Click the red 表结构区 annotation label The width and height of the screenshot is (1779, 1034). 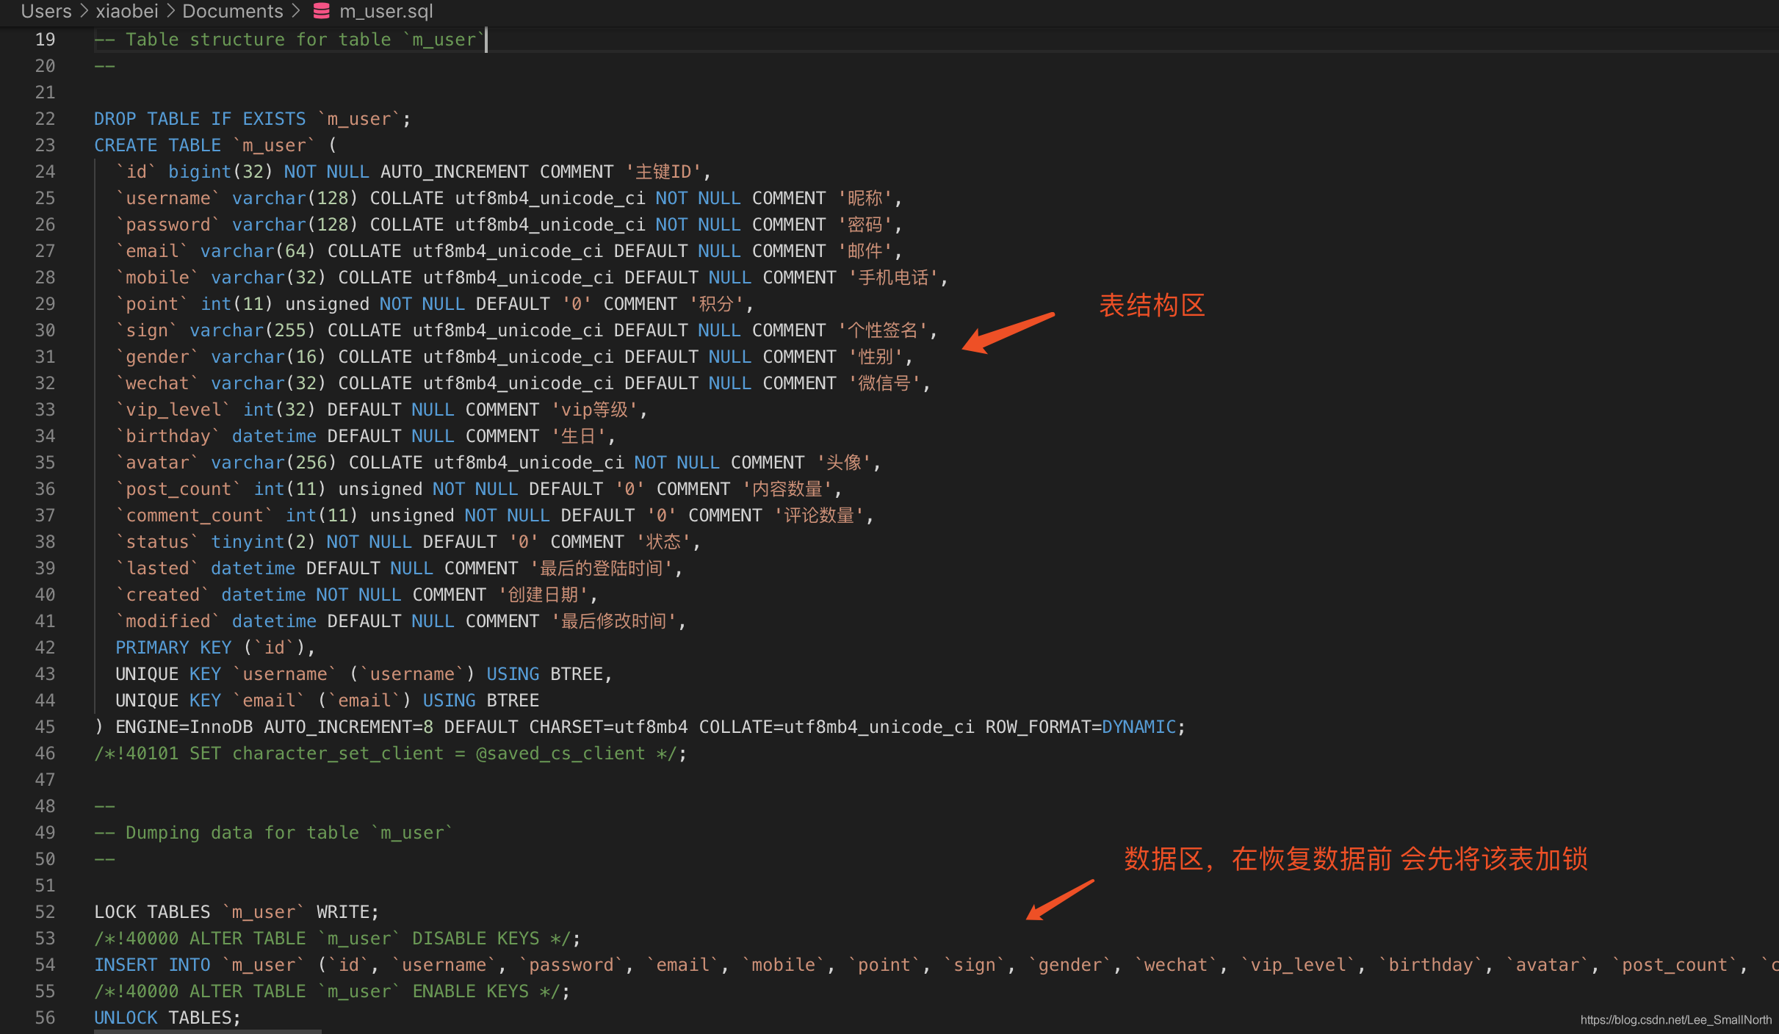pos(1152,305)
